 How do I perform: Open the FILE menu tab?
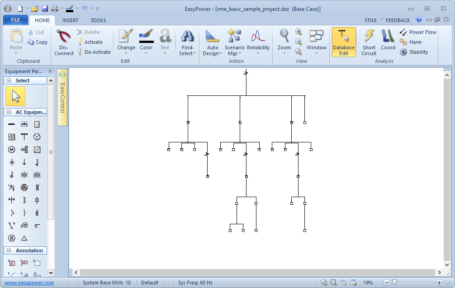[x=15, y=20]
